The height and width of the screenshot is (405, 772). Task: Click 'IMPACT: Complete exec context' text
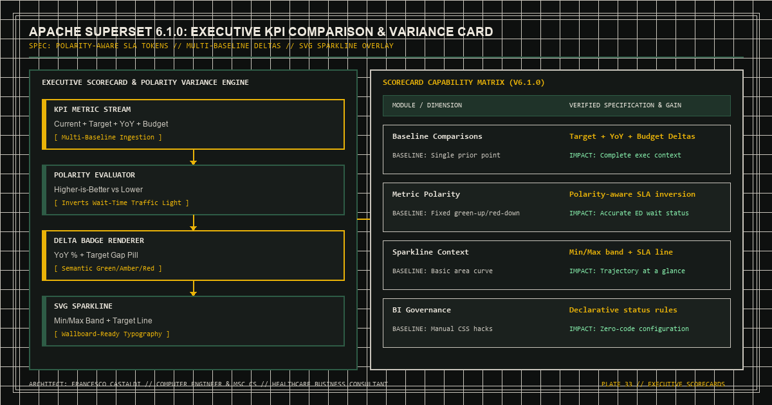click(625, 156)
